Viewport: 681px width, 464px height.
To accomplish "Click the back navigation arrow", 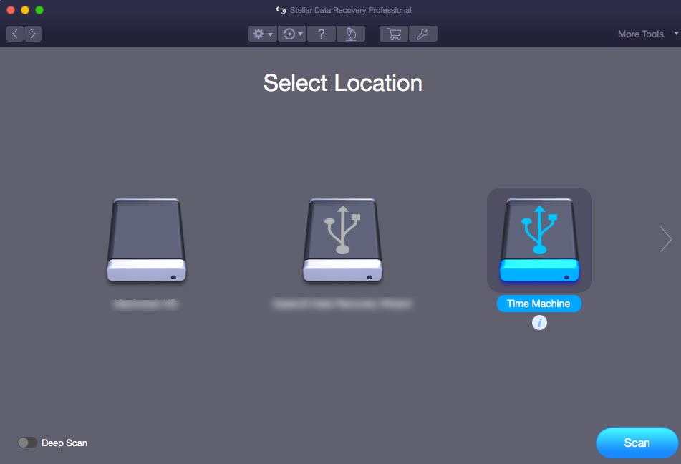I will (x=15, y=34).
